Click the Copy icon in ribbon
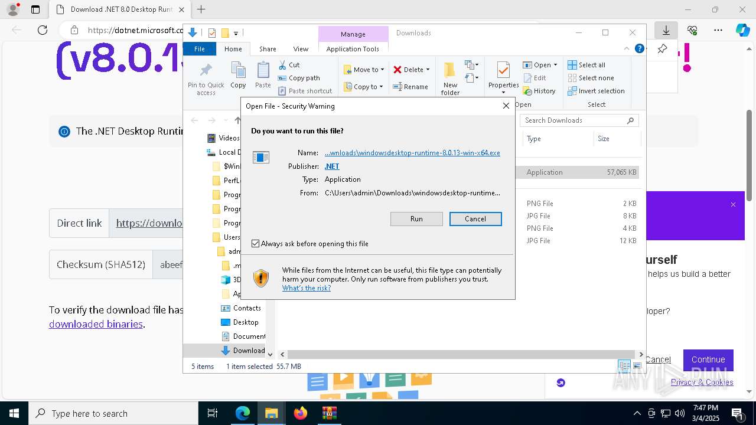 [x=238, y=70]
